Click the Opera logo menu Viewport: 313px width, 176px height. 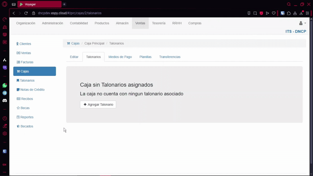click(x=4, y=4)
